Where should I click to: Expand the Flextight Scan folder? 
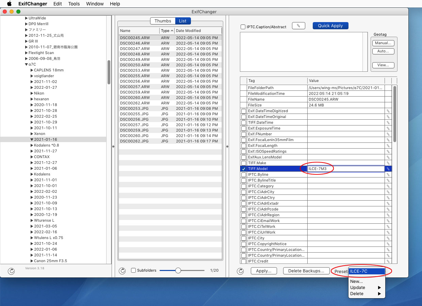[26, 53]
